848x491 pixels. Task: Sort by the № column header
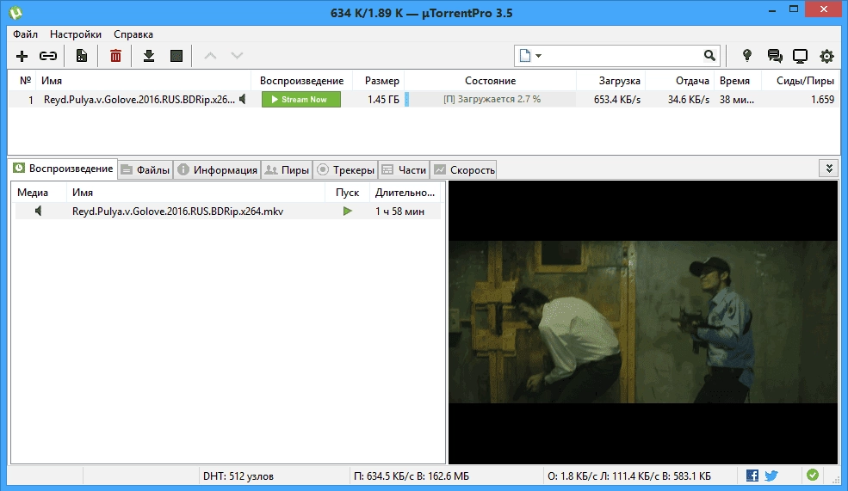[x=22, y=81]
